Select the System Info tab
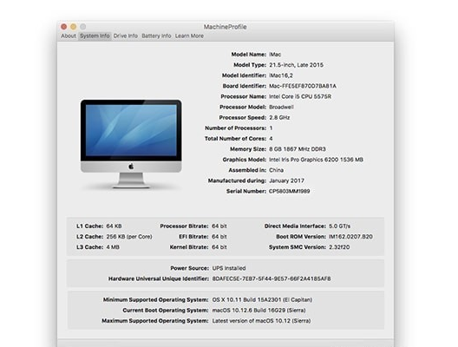This screenshot has height=347, width=458. coord(95,36)
